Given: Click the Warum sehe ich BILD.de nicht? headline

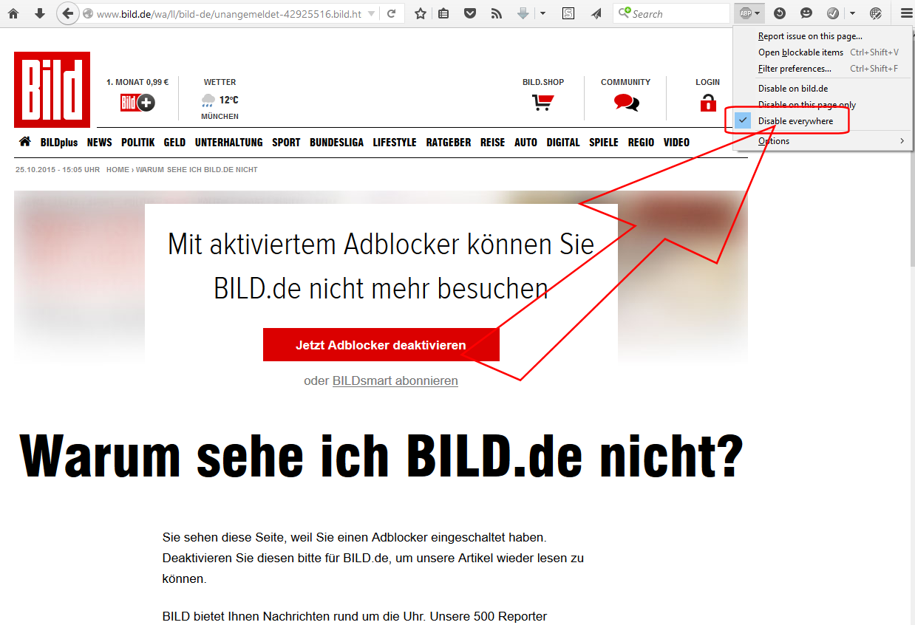Looking at the screenshot, I should pyautogui.click(x=381, y=456).
